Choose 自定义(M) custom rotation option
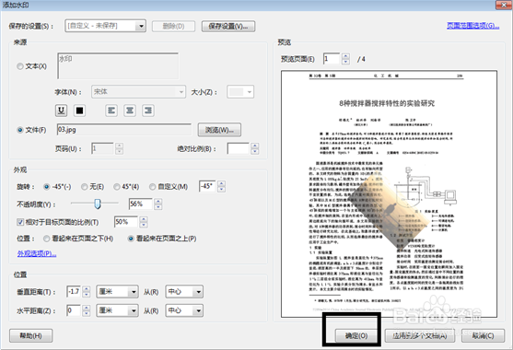The height and width of the screenshot is (350, 513). [152, 187]
